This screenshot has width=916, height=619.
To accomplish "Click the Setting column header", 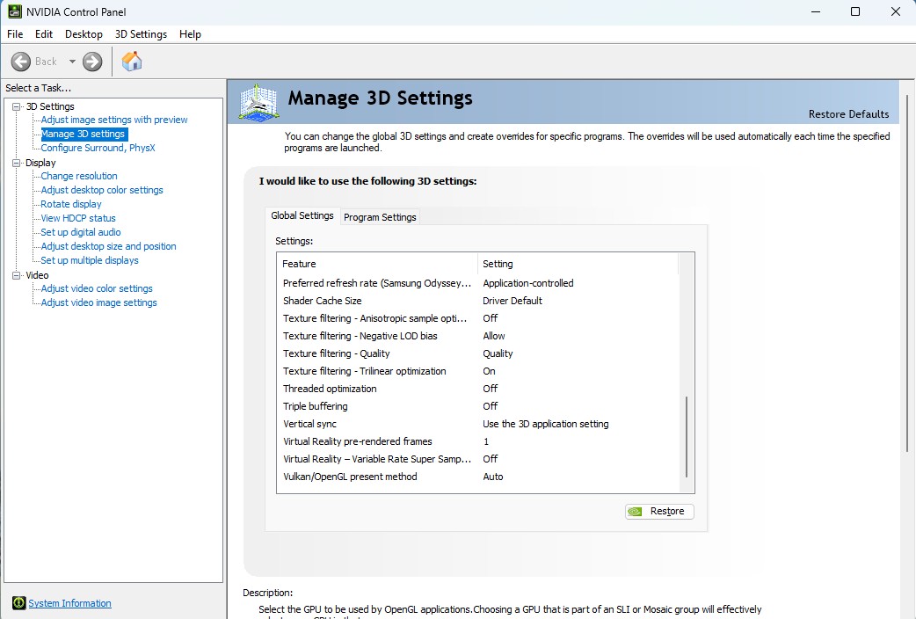I will pos(578,264).
